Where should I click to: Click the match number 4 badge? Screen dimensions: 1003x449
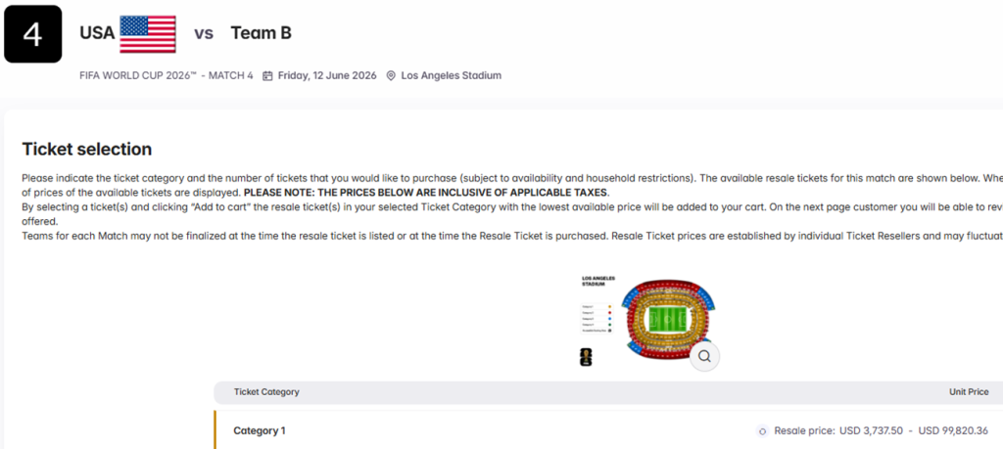pos(33,33)
